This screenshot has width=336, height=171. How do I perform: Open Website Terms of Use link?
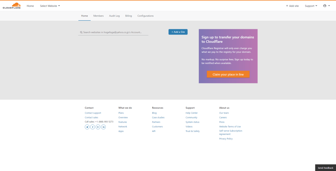coord(230,127)
